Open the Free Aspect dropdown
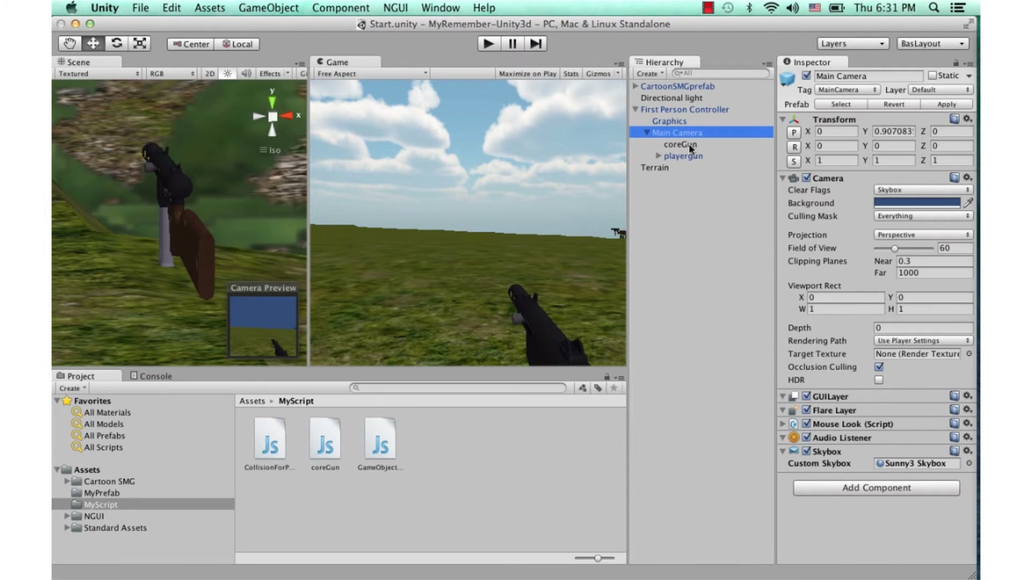 pyautogui.click(x=371, y=74)
